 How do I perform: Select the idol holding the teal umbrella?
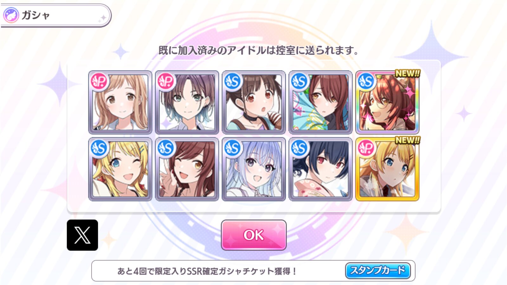321,102
